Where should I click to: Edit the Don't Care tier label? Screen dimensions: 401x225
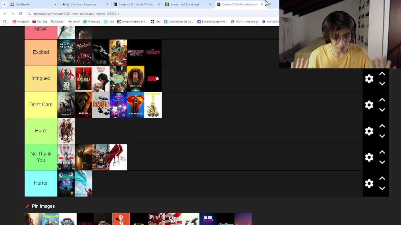41,105
